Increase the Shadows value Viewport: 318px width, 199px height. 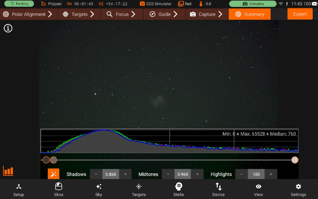[x=125, y=174]
